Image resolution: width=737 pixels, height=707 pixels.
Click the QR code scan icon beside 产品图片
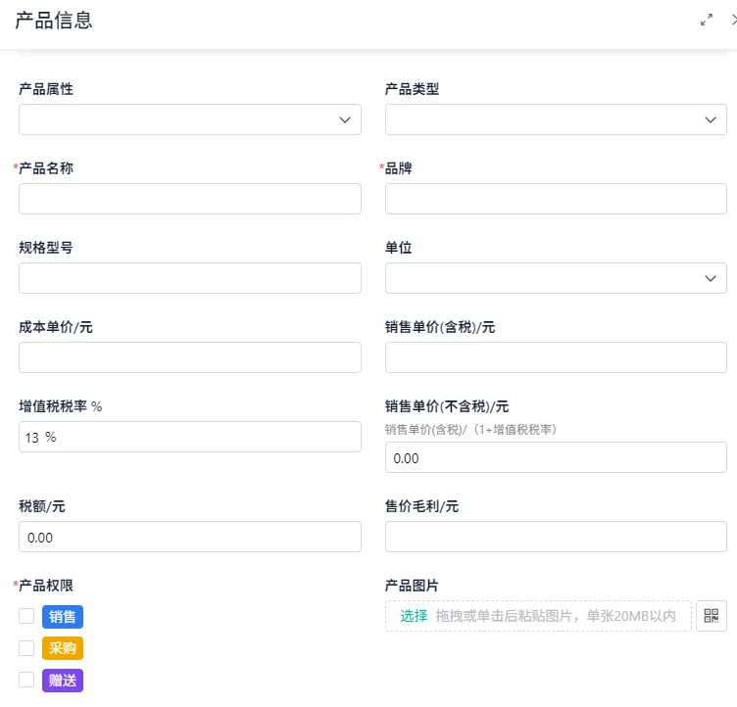click(x=712, y=616)
